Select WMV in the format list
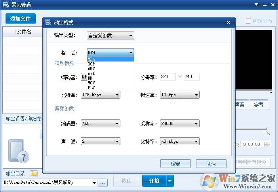The height and width of the screenshot is (192, 278). coord(110,69)
